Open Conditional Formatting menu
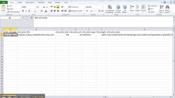This screenshot has width=175, height=98. (110, 9)
